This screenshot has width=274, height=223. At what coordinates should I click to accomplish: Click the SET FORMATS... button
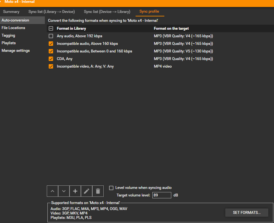(247, 213)
